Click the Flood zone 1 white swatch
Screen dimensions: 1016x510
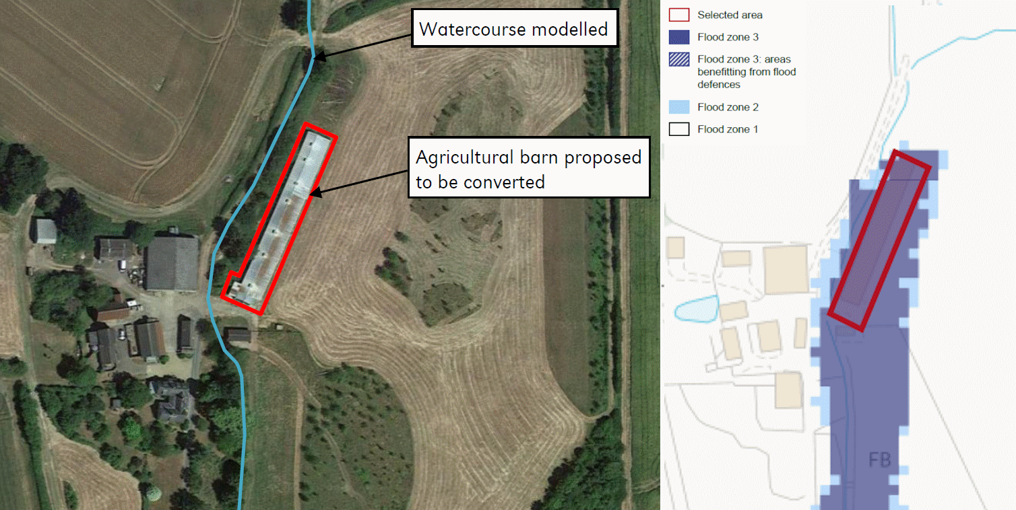pyautogui.click(x=679, y=129)
